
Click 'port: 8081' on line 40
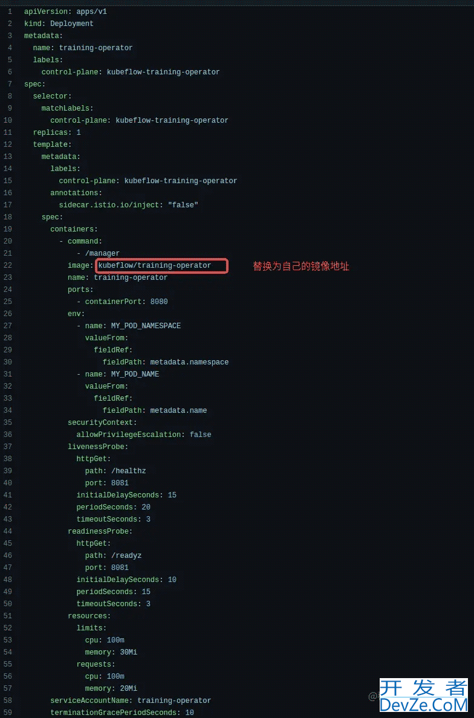point(106,483)
